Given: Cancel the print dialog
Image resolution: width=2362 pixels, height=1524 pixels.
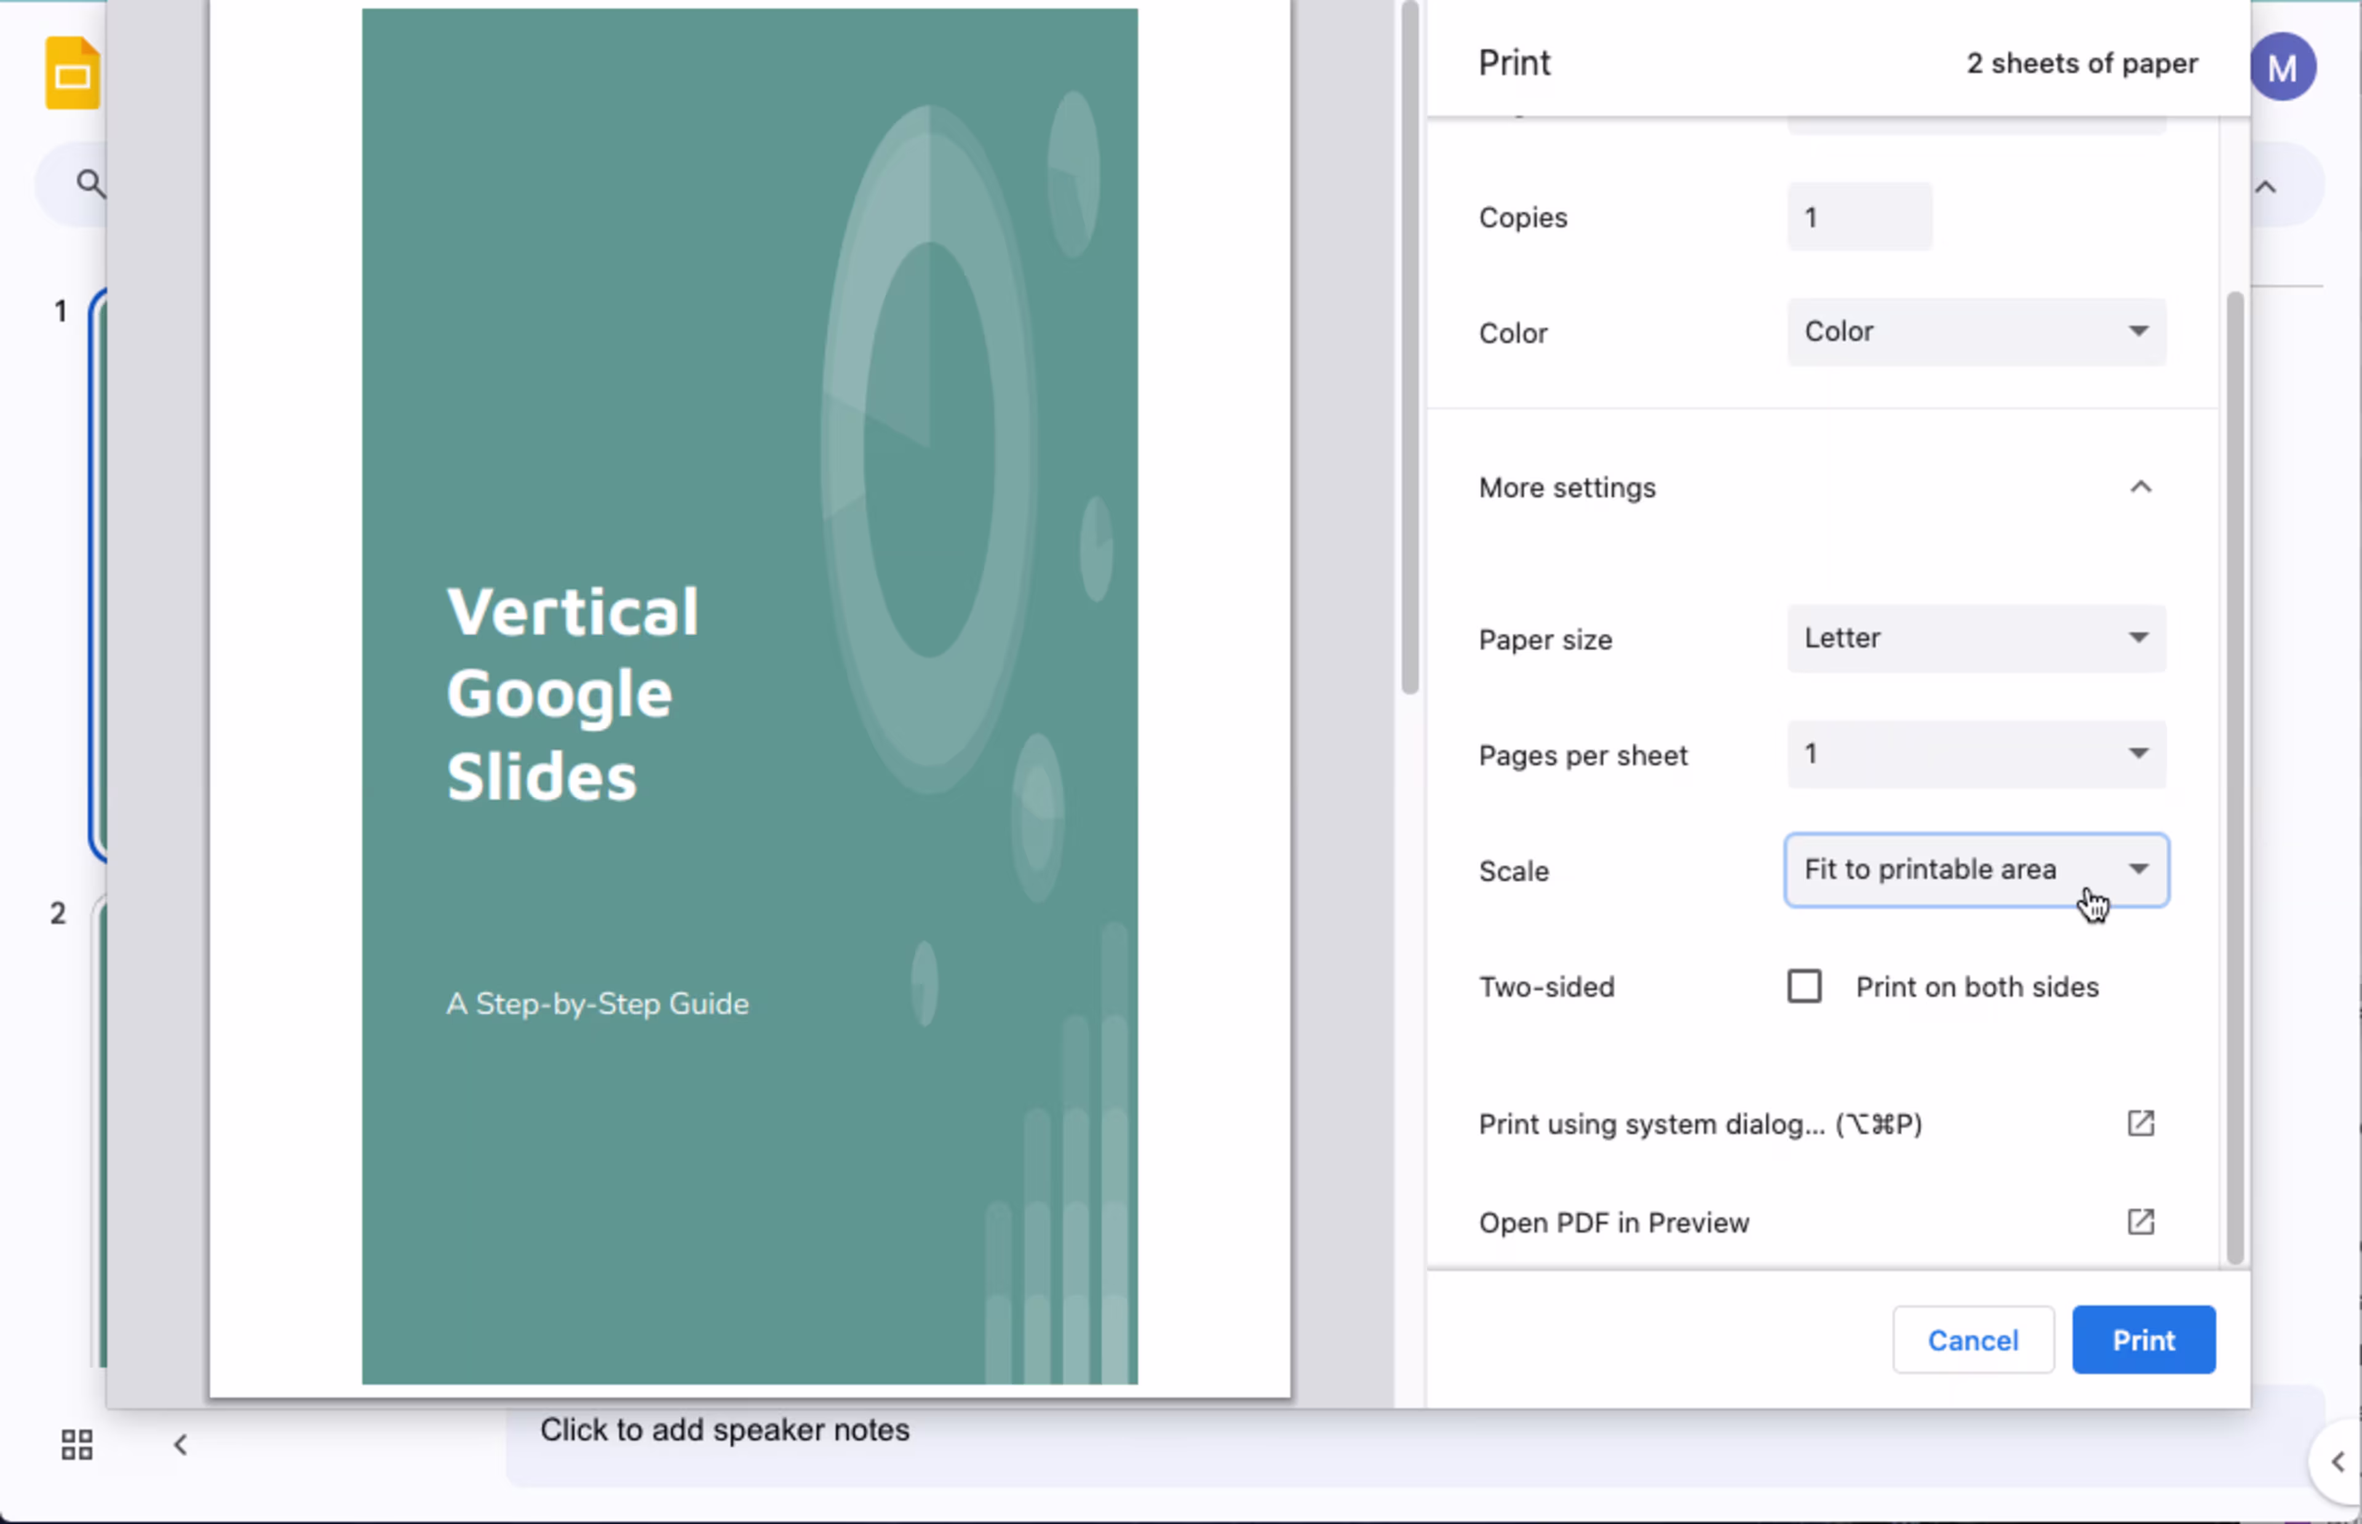Looking at the screenshot, I should pos(1972,1339).
